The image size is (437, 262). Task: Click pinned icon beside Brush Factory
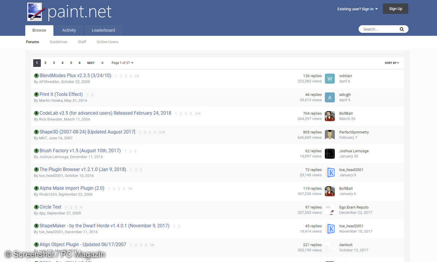click(x=36, y=151)
